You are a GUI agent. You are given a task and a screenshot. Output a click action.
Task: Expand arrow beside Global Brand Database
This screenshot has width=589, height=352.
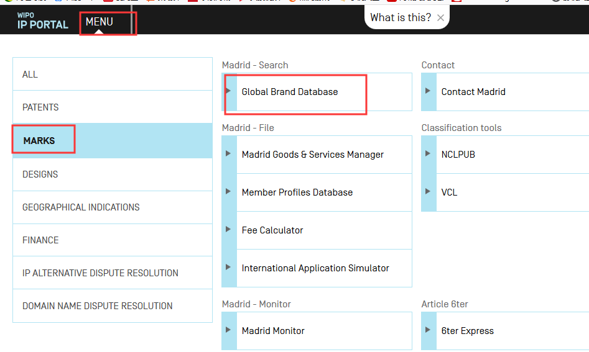[x=228, y=91]
